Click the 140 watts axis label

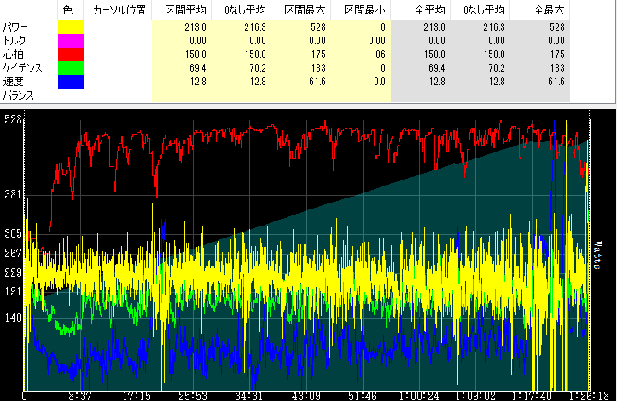tap(13, 318)
